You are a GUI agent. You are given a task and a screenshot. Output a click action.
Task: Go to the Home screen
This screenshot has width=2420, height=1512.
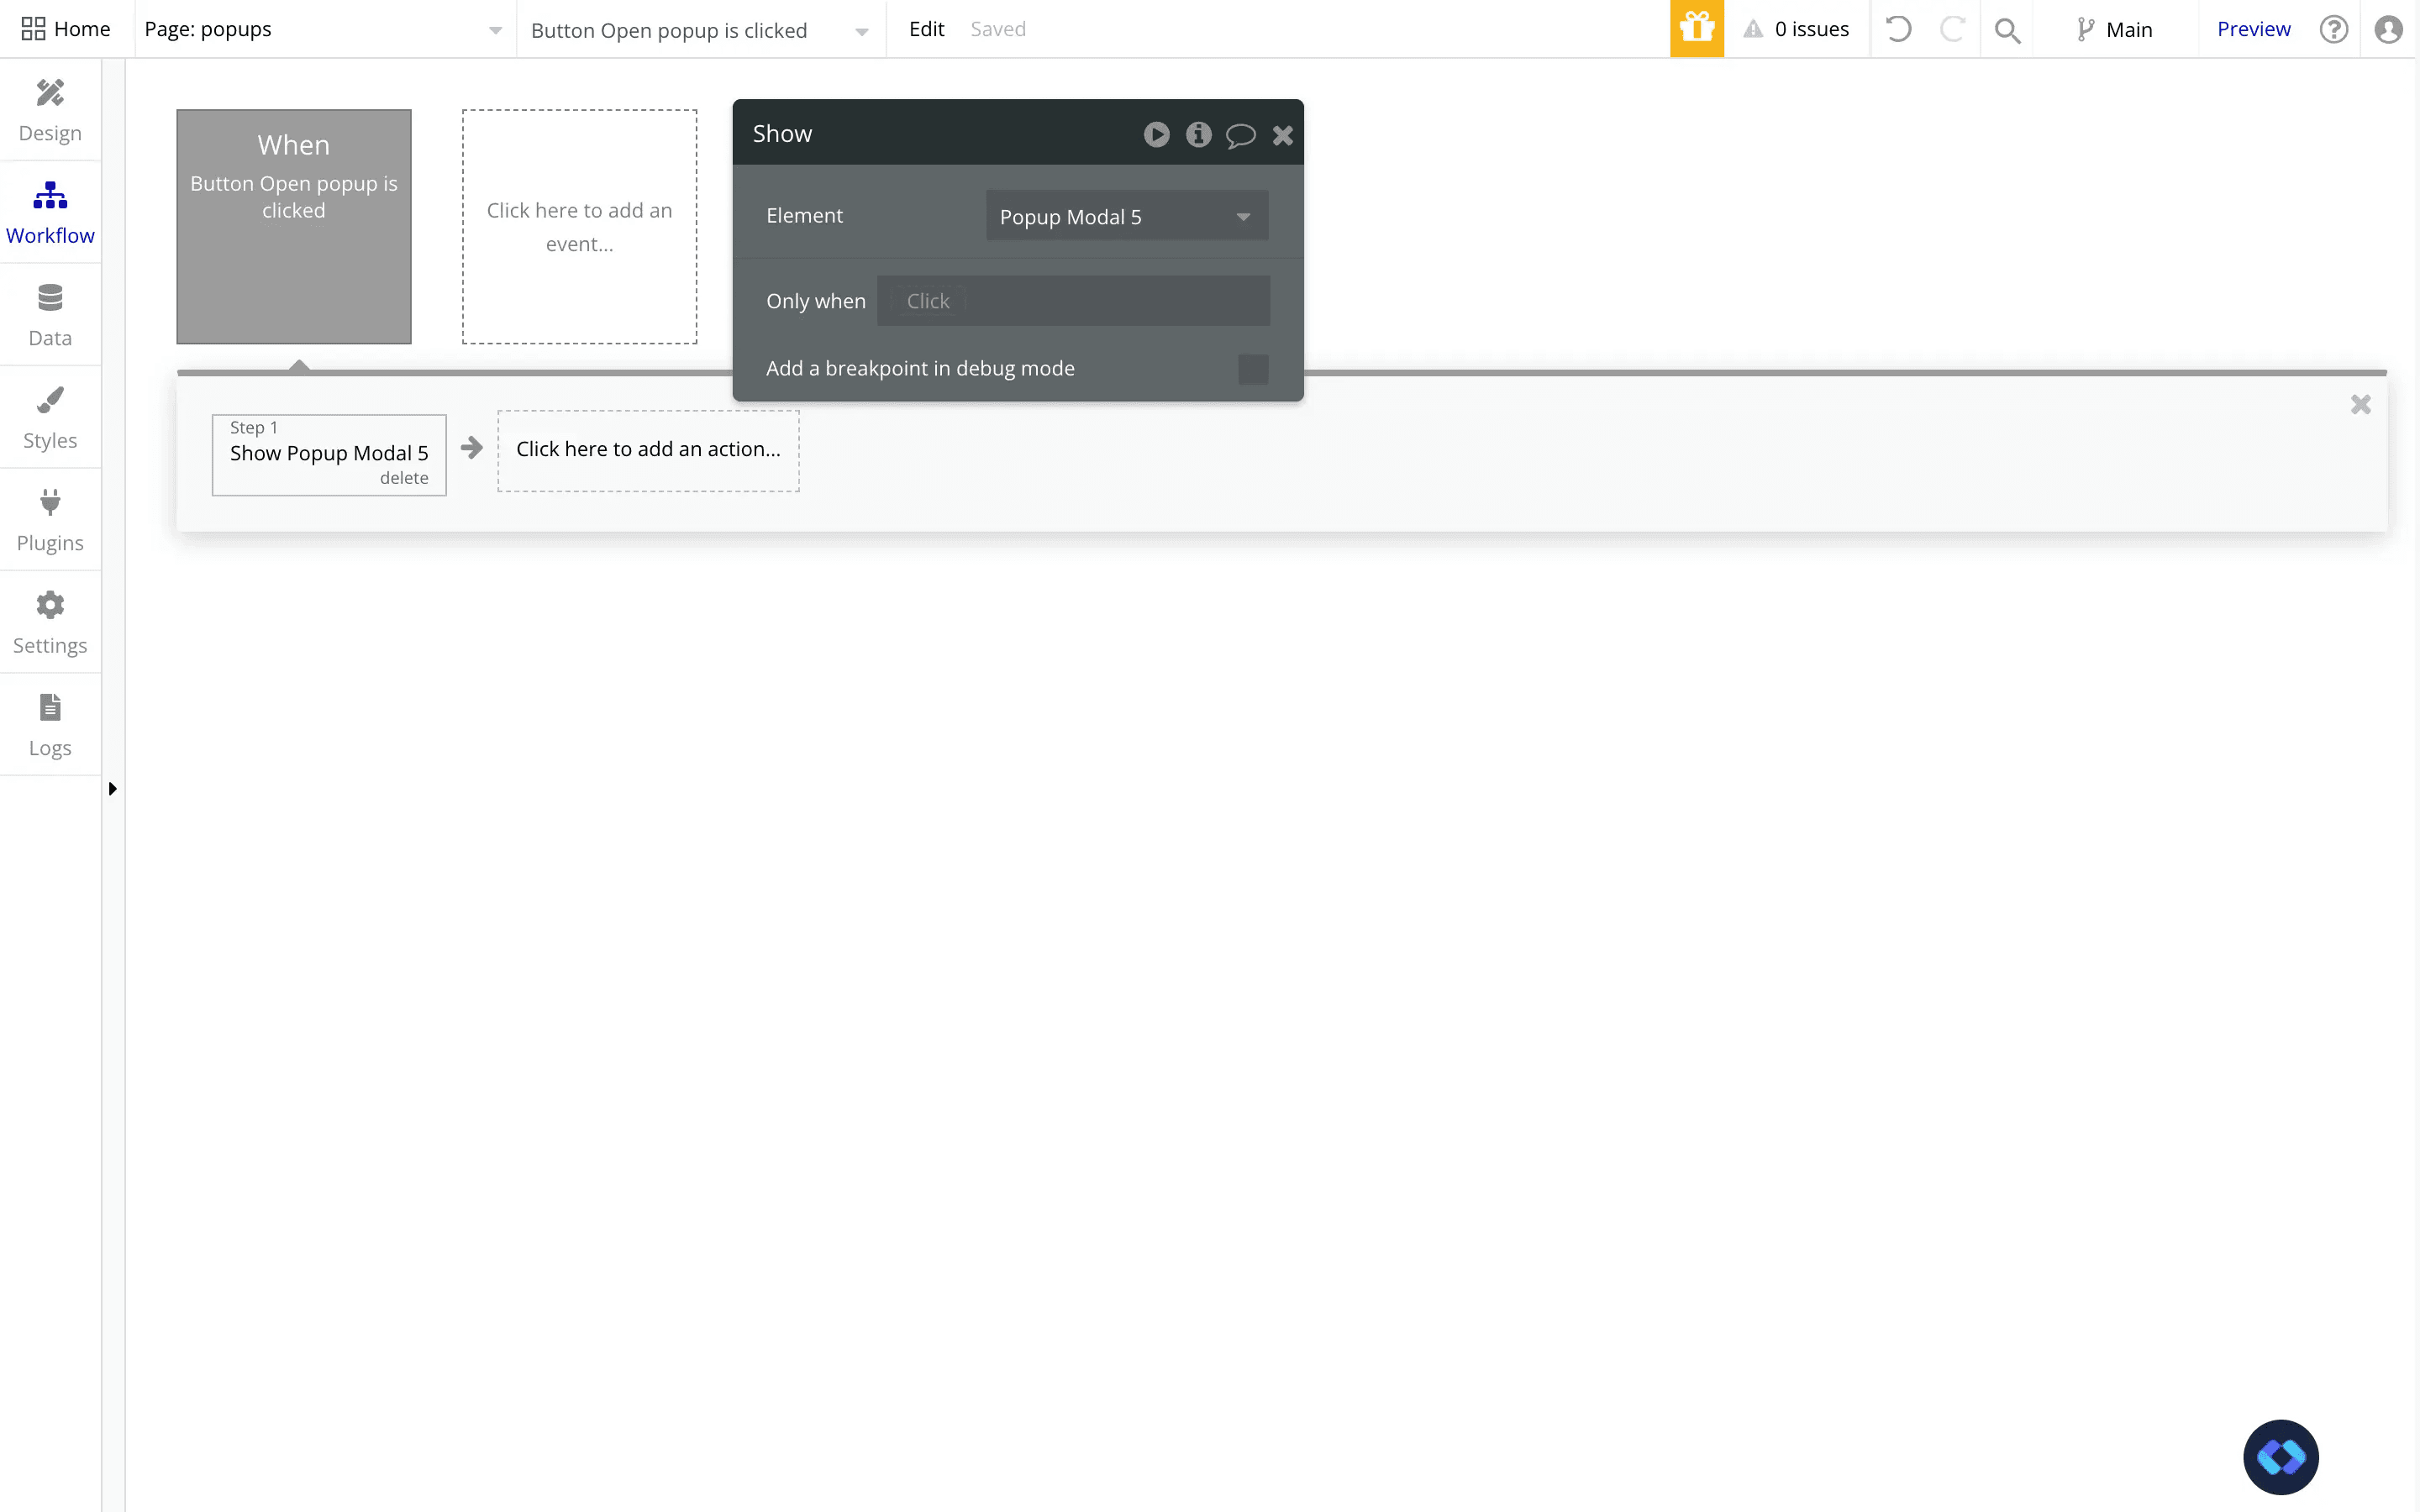click(66, 28)
